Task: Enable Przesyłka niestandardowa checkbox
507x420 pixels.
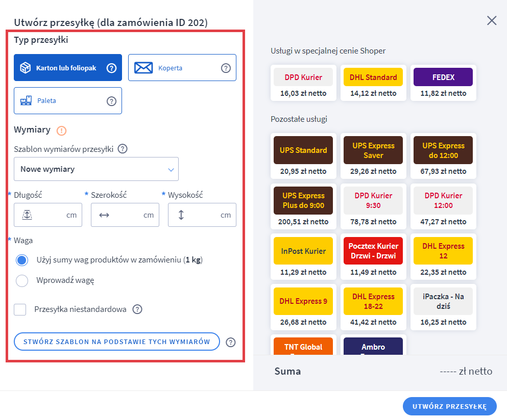Action: pos(20,309)
